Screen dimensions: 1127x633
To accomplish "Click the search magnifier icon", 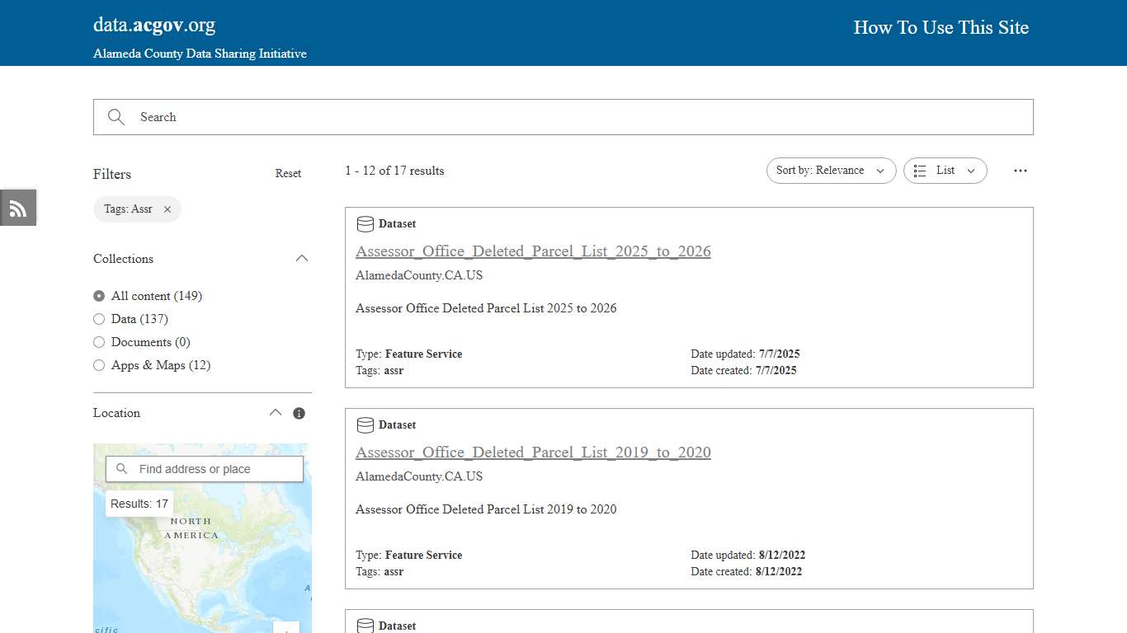I will point(116,116).
